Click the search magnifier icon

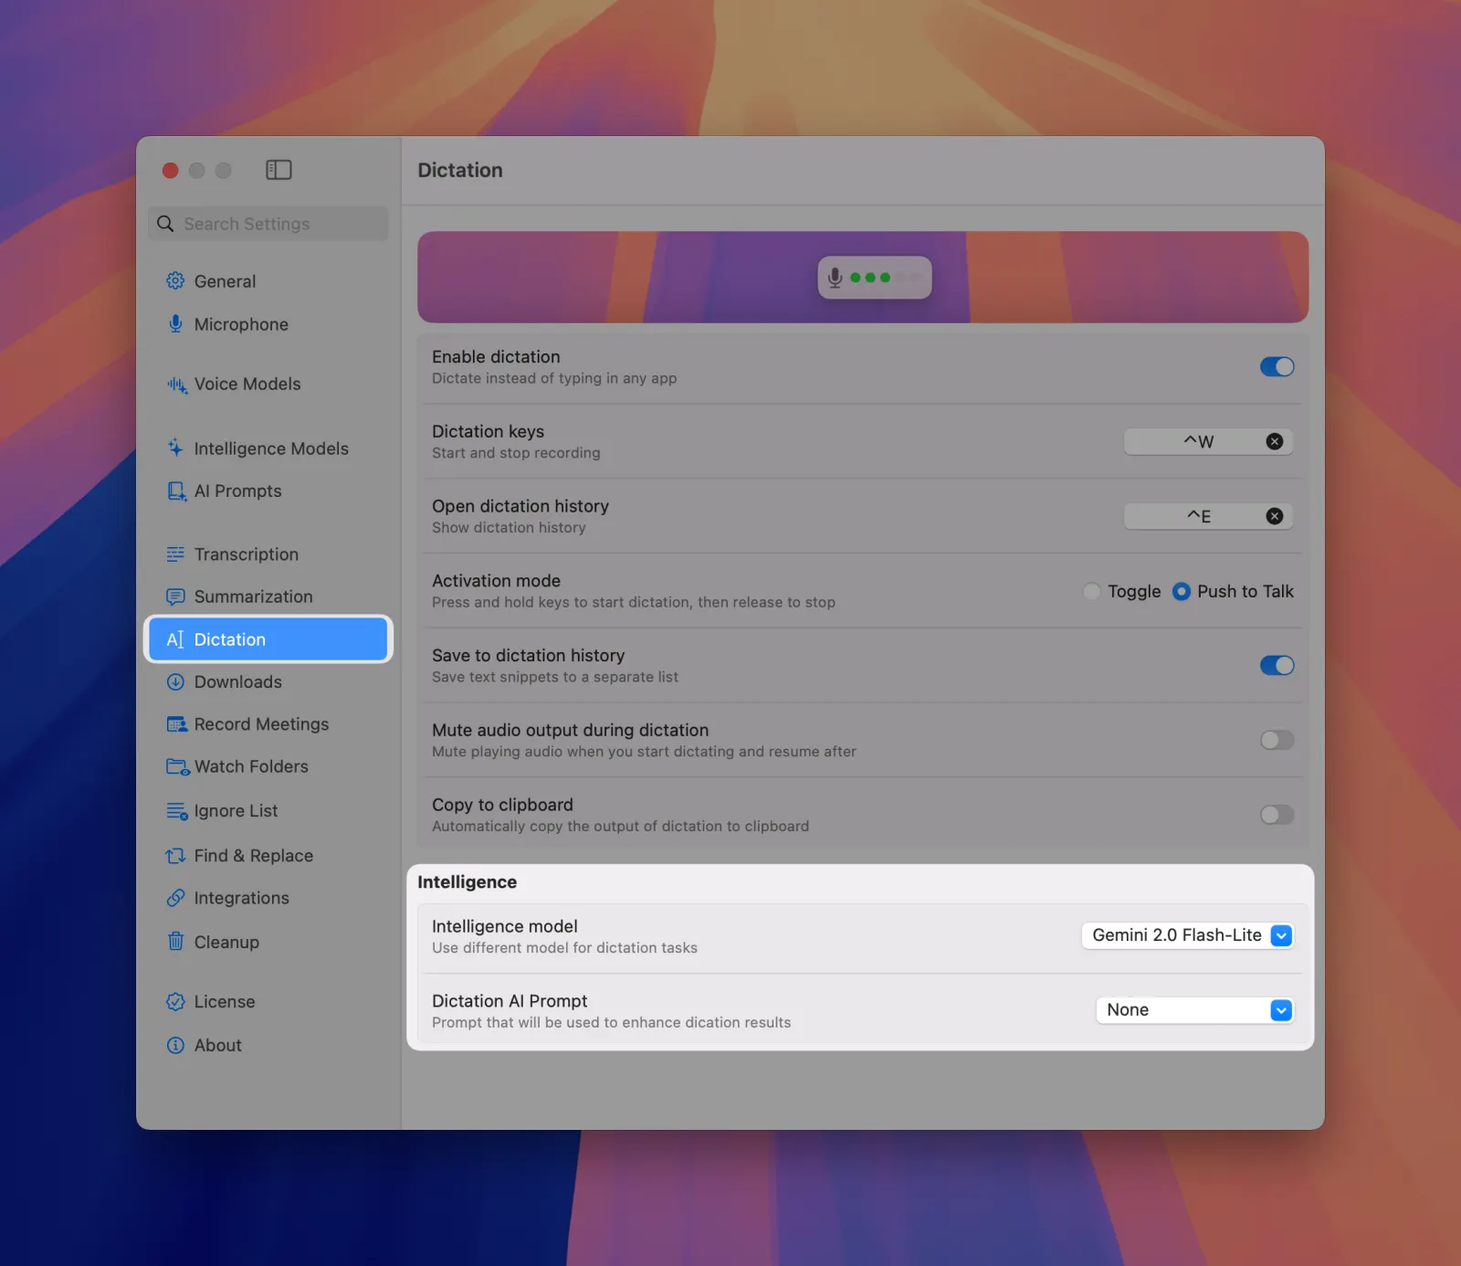[x=165, y=224]
